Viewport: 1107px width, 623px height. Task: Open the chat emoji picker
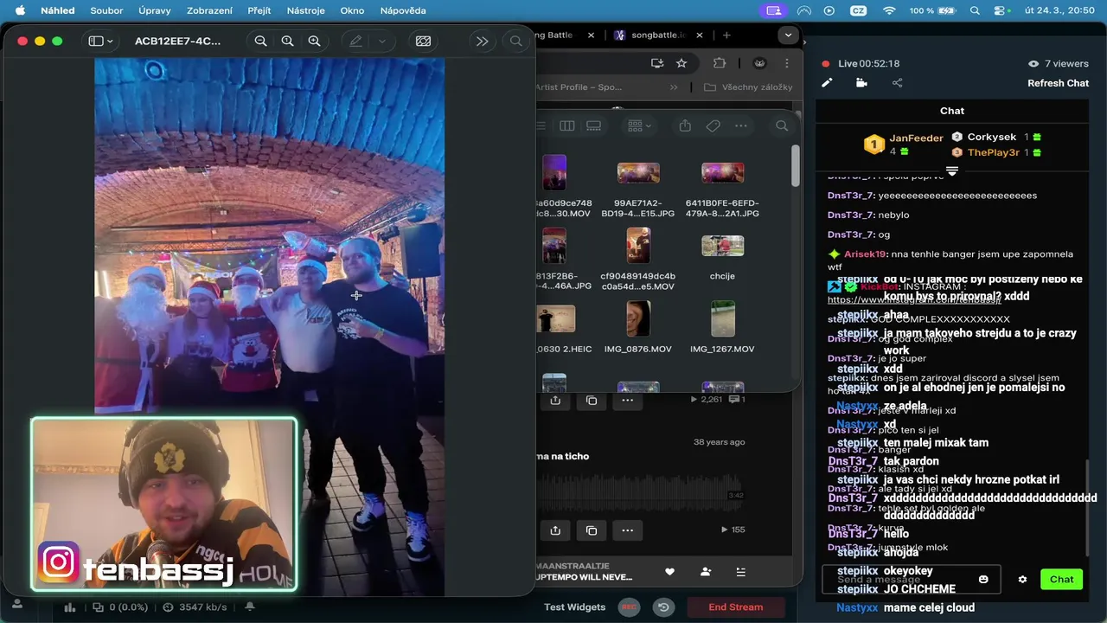point(983,579)
